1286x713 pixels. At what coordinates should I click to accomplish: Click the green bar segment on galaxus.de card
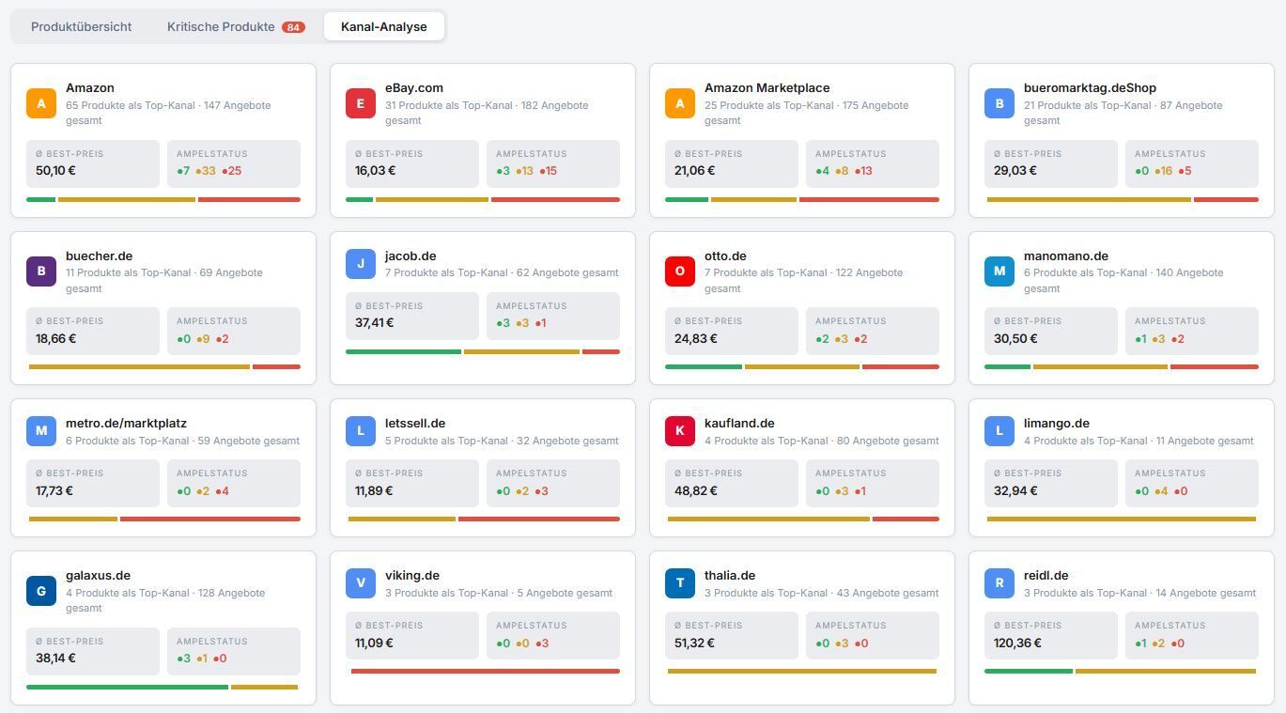(127, 687)
